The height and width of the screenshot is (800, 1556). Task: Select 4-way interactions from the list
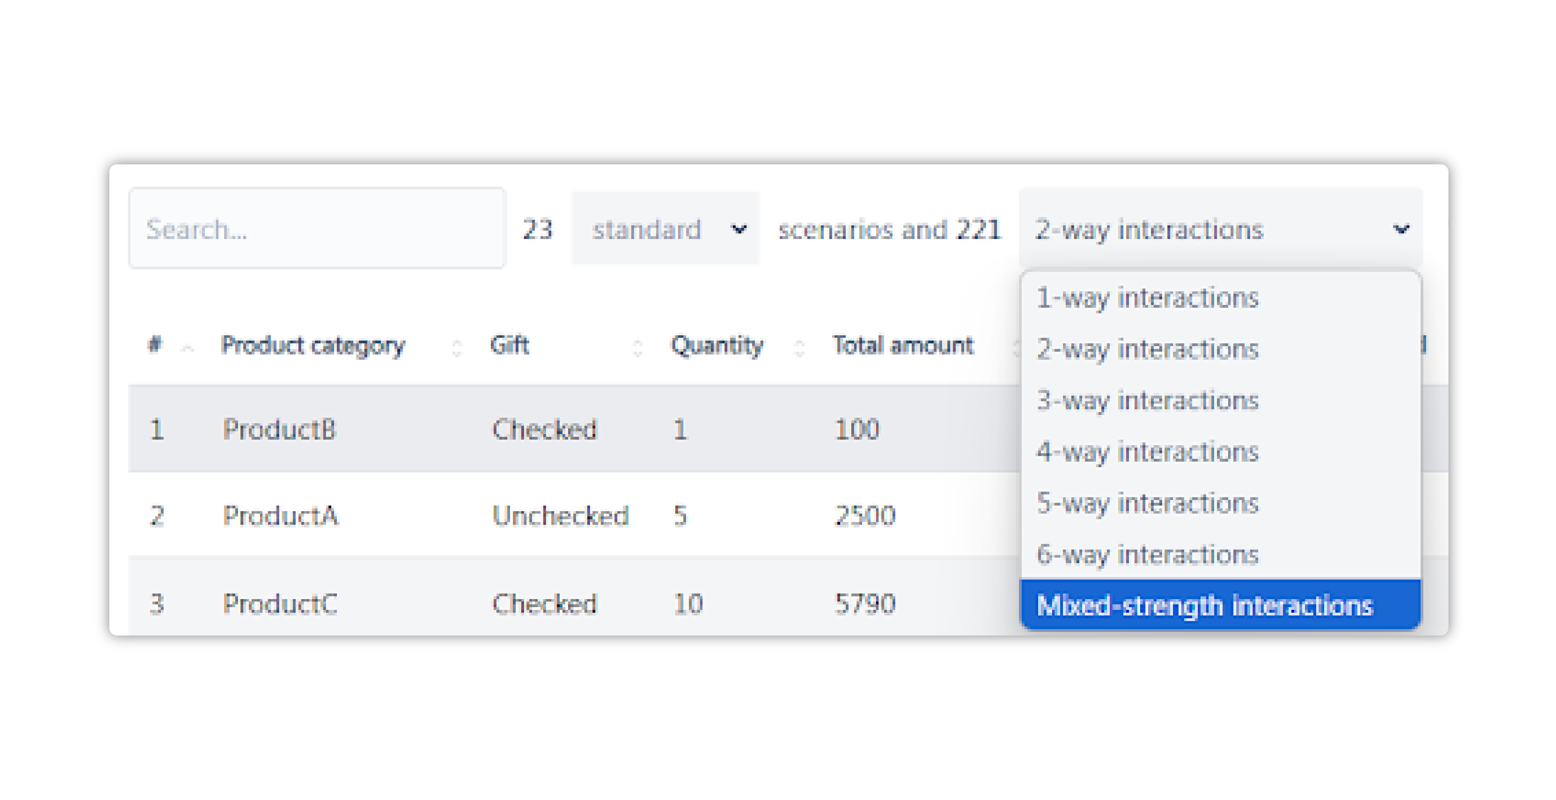(x=1148, y=452)
